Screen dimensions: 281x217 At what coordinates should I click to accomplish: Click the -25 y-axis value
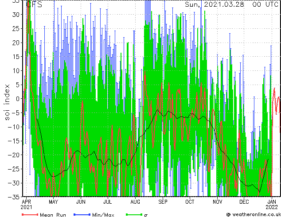tap(14, 169)
